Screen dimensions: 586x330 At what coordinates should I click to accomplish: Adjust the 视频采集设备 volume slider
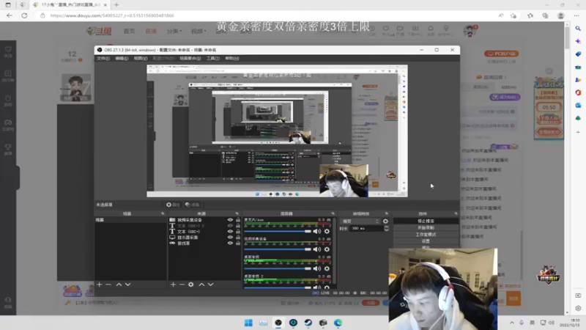(x=278, y=249)
